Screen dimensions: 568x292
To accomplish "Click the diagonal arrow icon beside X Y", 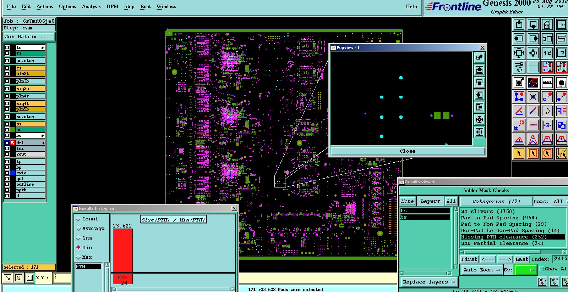I will (x=7, y=278).
